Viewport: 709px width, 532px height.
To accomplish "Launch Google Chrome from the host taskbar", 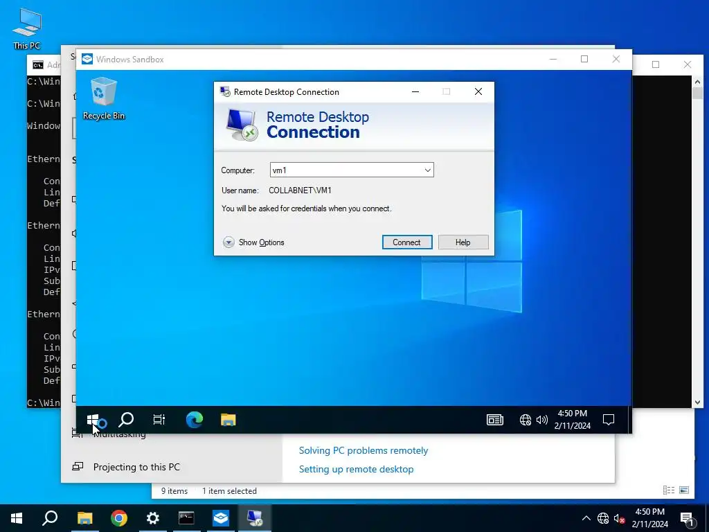I will click(119, 518).
